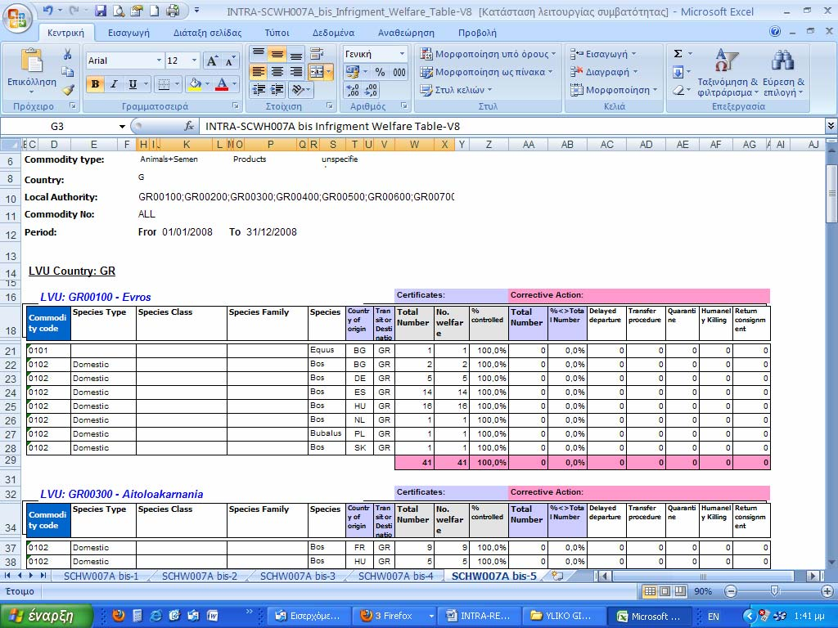838x628 pixels.
Task: Center text horizontally
Action: tap(277, 72)
